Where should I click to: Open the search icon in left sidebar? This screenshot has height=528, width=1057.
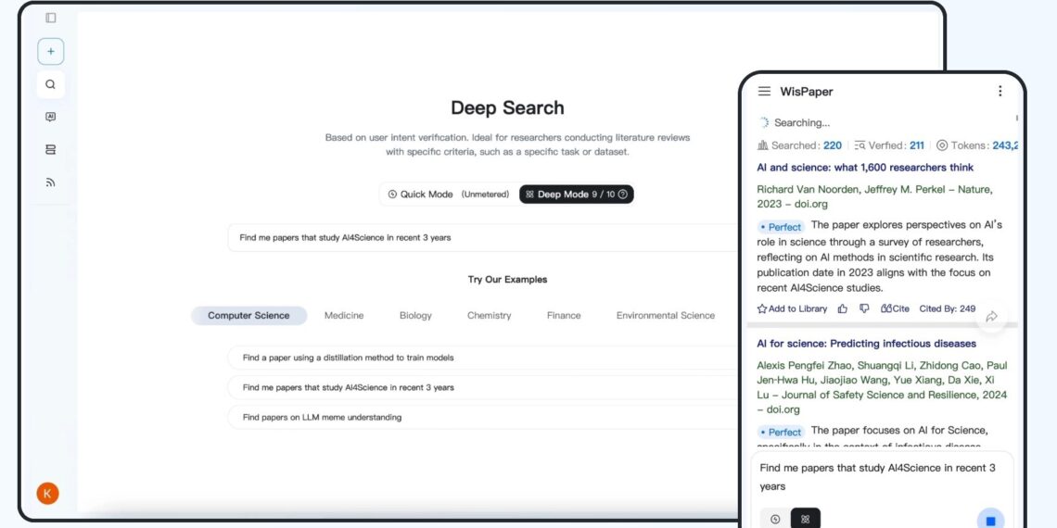(x=51, y=85)
